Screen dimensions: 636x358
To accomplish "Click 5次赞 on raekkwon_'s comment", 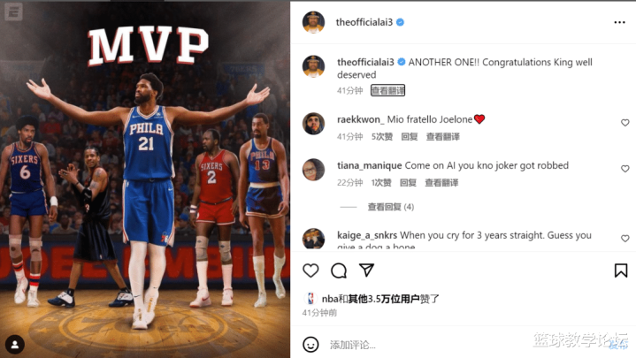I will coord(381,137).
